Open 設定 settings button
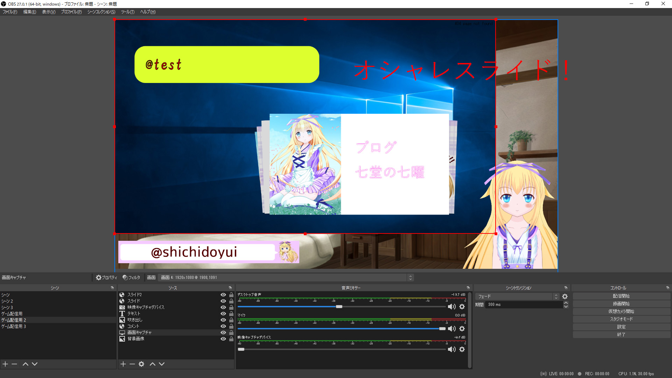The image size is (672, 378). (x=621, y=327)
